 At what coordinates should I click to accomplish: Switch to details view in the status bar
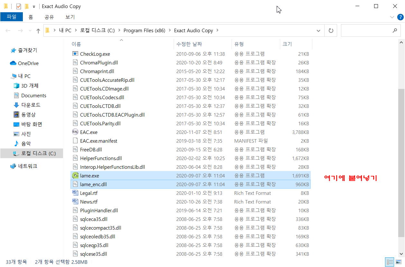[390, 262]
